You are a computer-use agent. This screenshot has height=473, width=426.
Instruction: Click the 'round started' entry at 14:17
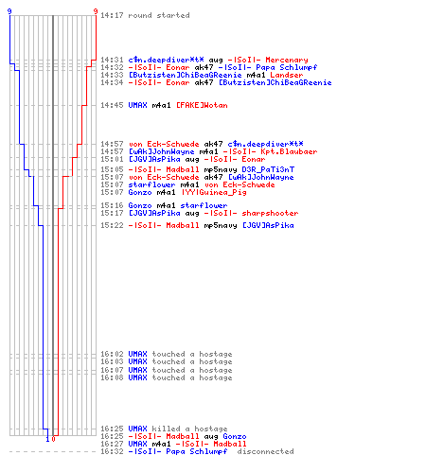145,15
